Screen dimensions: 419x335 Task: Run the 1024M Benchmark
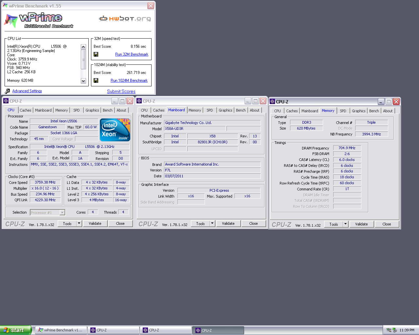[x=129, y=80]
